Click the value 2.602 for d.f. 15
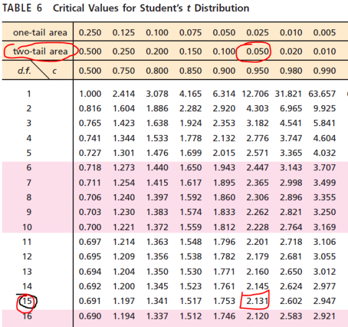This screenshot has height=327, width=348. (x=291, y=301)
